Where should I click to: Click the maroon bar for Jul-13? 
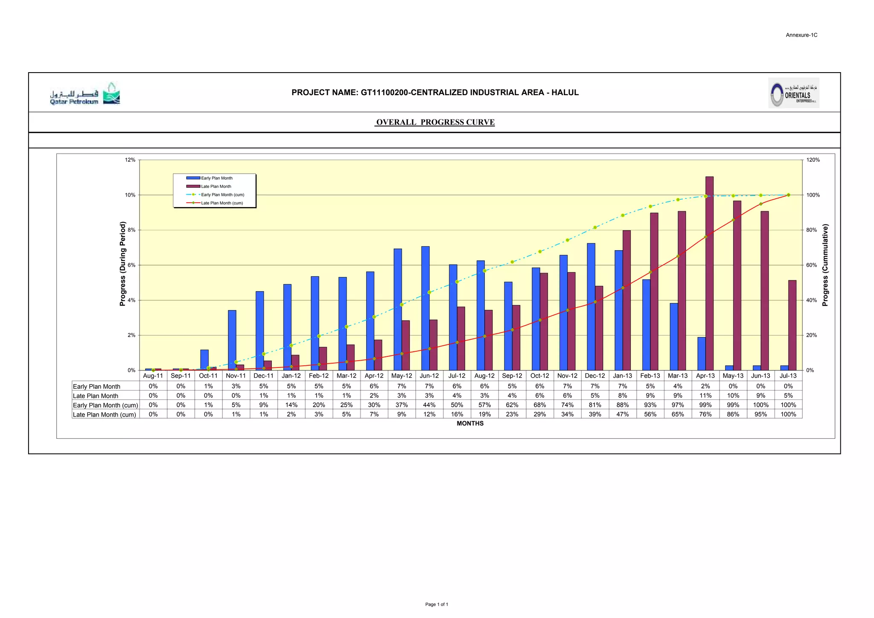point(792,324)
